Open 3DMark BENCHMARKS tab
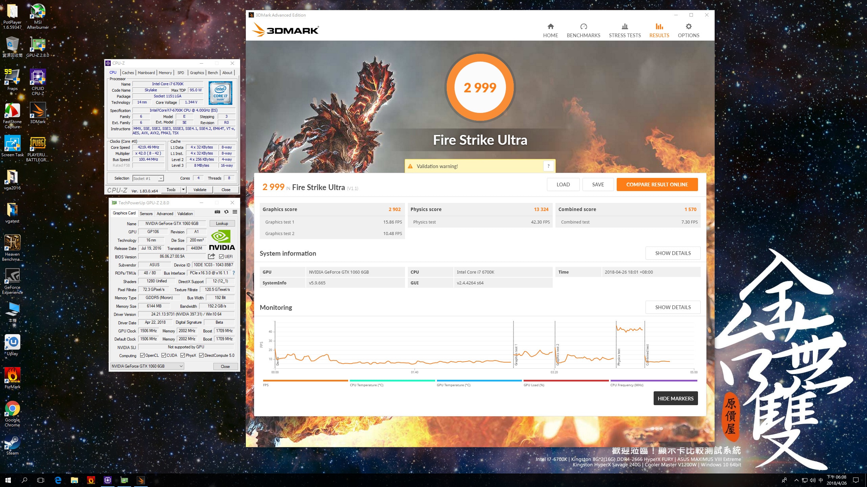 click(x=583, y=30)
